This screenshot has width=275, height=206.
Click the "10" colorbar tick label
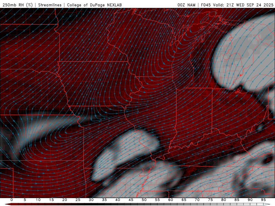38,200
